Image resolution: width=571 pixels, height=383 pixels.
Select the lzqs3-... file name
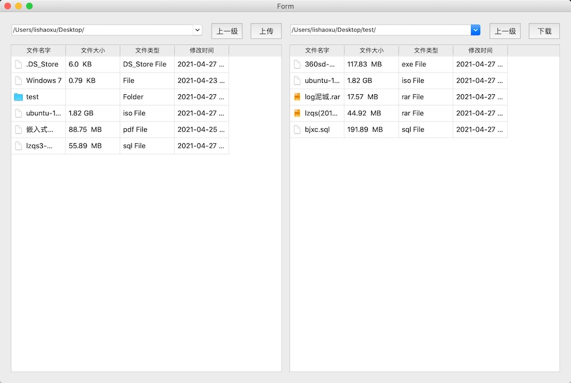[39, 146]
